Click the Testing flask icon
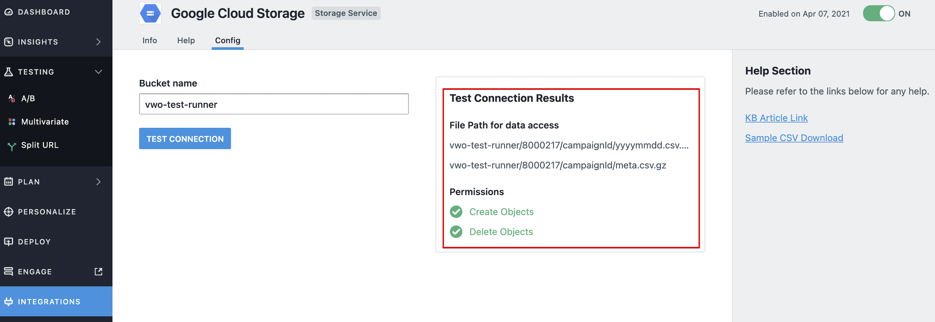Viewport: 935px width, 322px height. coord(8,72)
